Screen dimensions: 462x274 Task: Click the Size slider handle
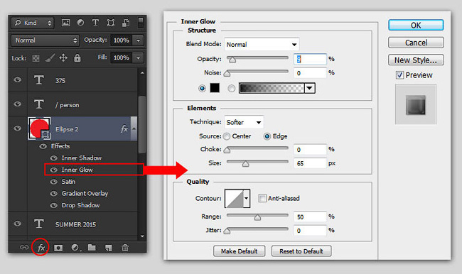pyautogui.click(x=245, y=164)
